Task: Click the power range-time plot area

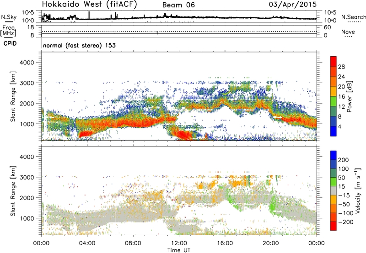Action: 179,96
